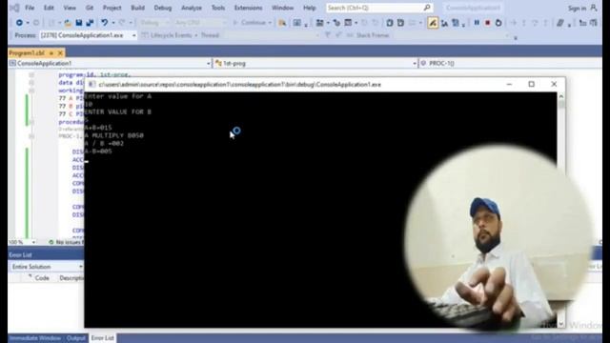The width and height of the screenshot is (610, 343).
Task: Click the search magnifier icon
Action: (427, 8)
